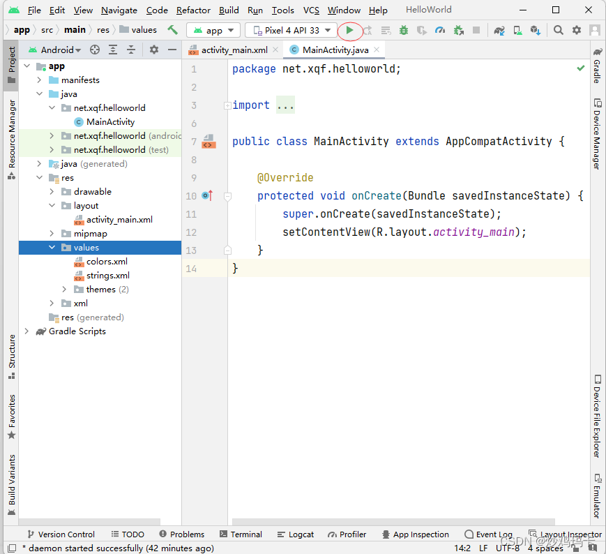Close the MainActivity.java tab
Image resolution: width=606 pixels, height=554 pixels.
(x=377, y=50)
